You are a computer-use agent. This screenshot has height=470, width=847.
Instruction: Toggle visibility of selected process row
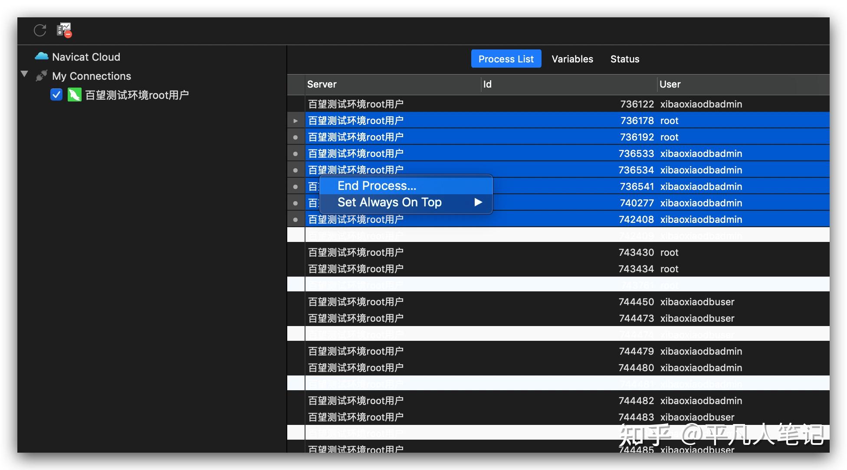[295, 121]
